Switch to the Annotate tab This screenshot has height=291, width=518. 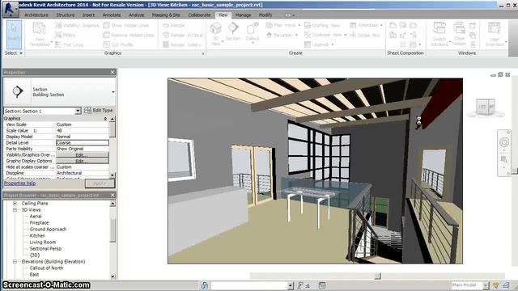pyautogui.click(x=112, y=15)
